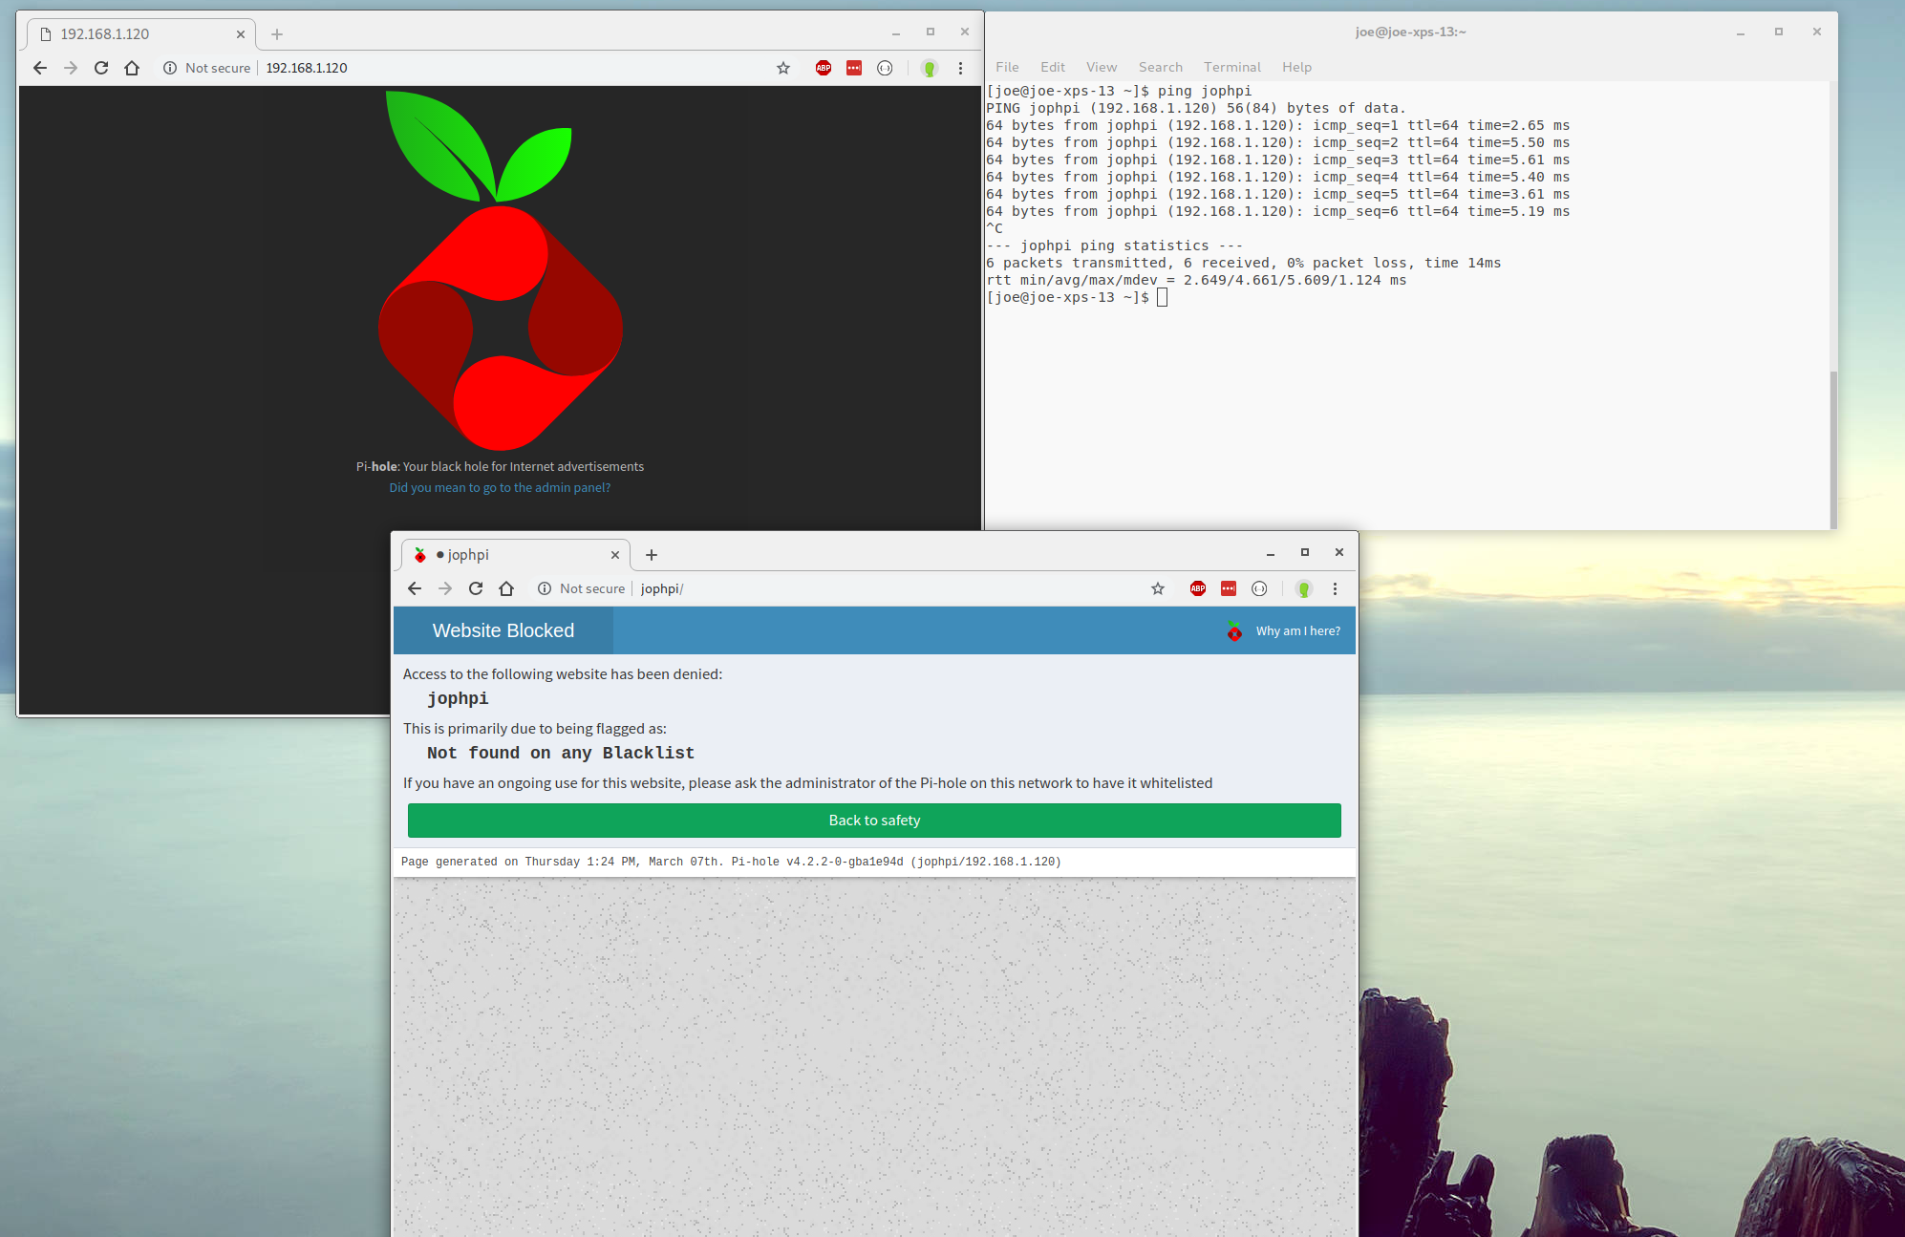Open the green extension icon in jophpi window
Viewport: 1905px width, 1237px height.
click(1303, 588)
